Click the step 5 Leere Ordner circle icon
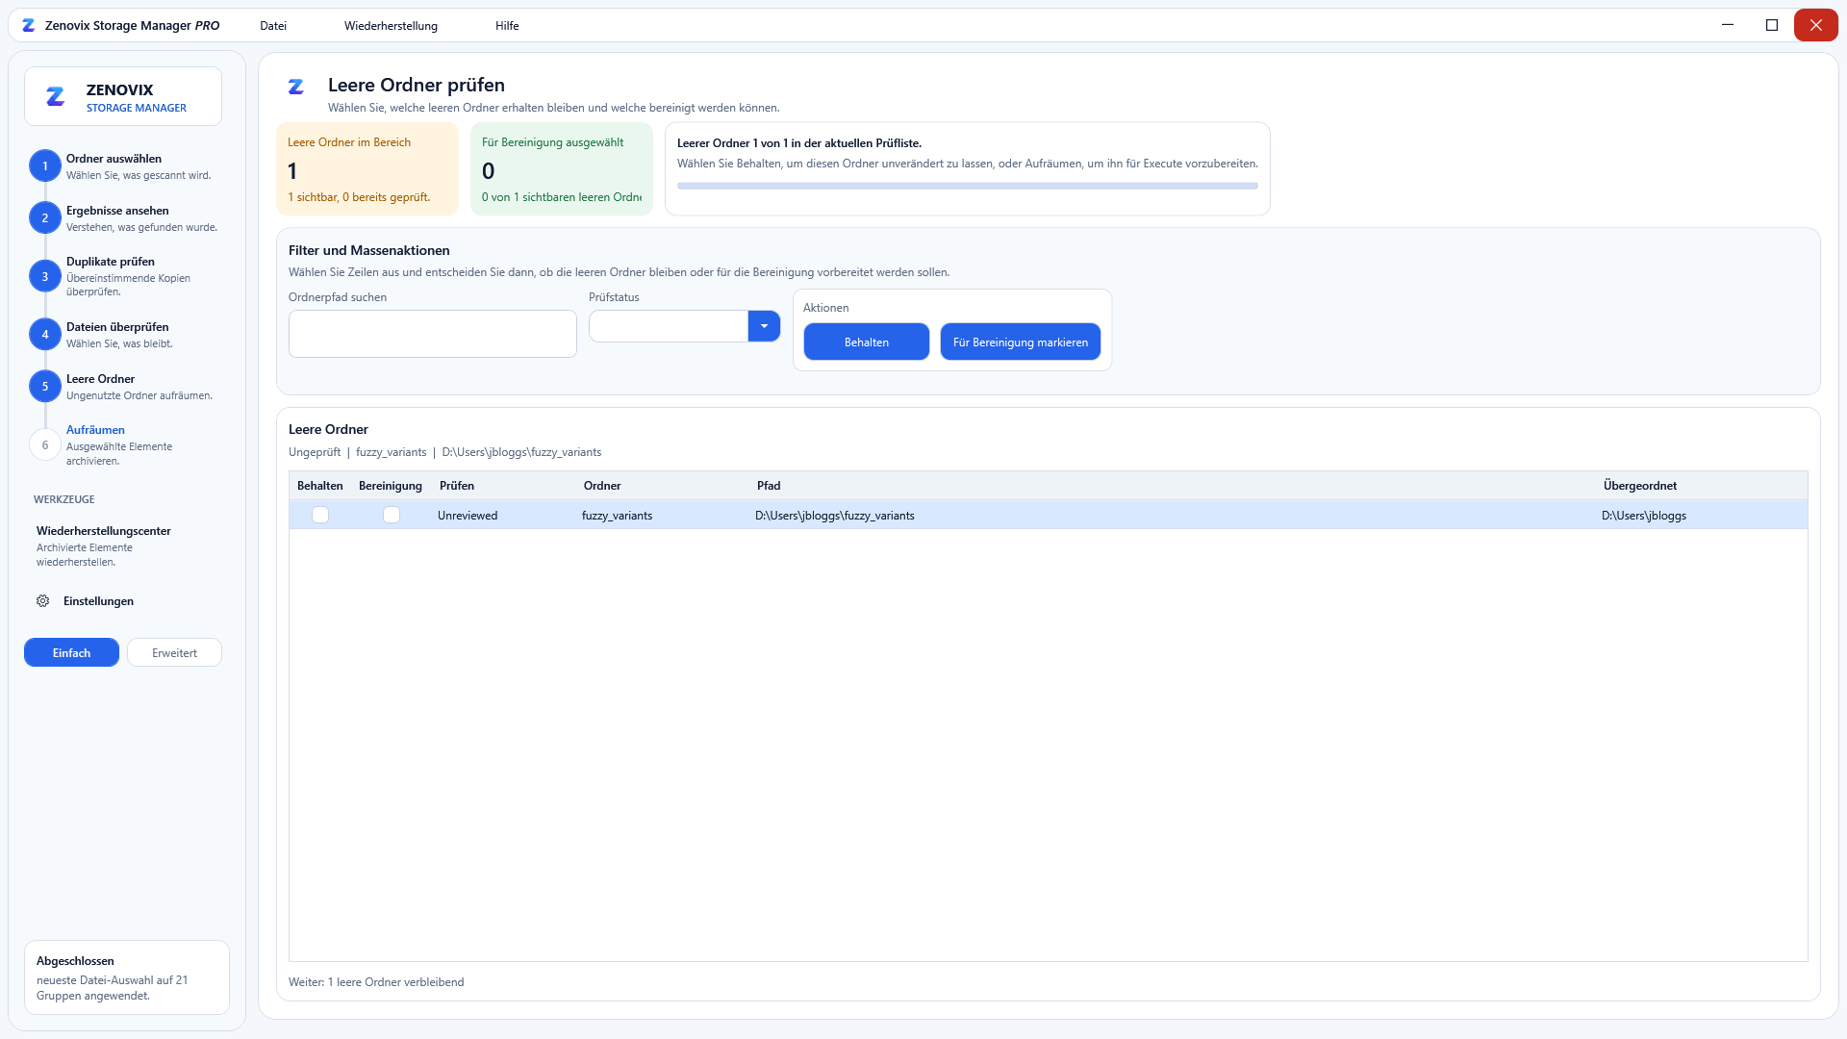The image size is (1847, 1039). [44, 387]
